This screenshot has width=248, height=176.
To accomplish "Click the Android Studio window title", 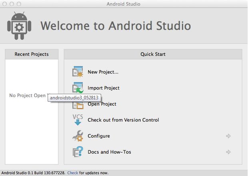I will click(123, 4).
